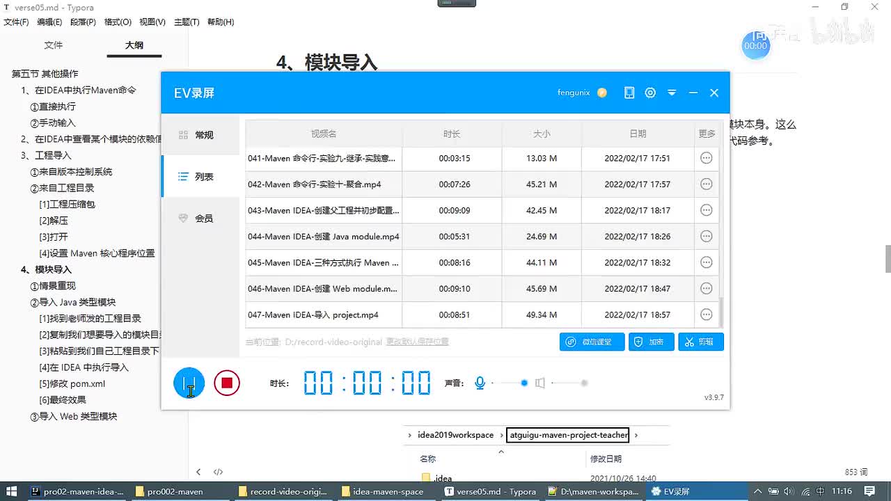Open more options for 044-Maven video row
This screenshot has width=891, height=501.
pyautogui.click(x=706, y=237)
